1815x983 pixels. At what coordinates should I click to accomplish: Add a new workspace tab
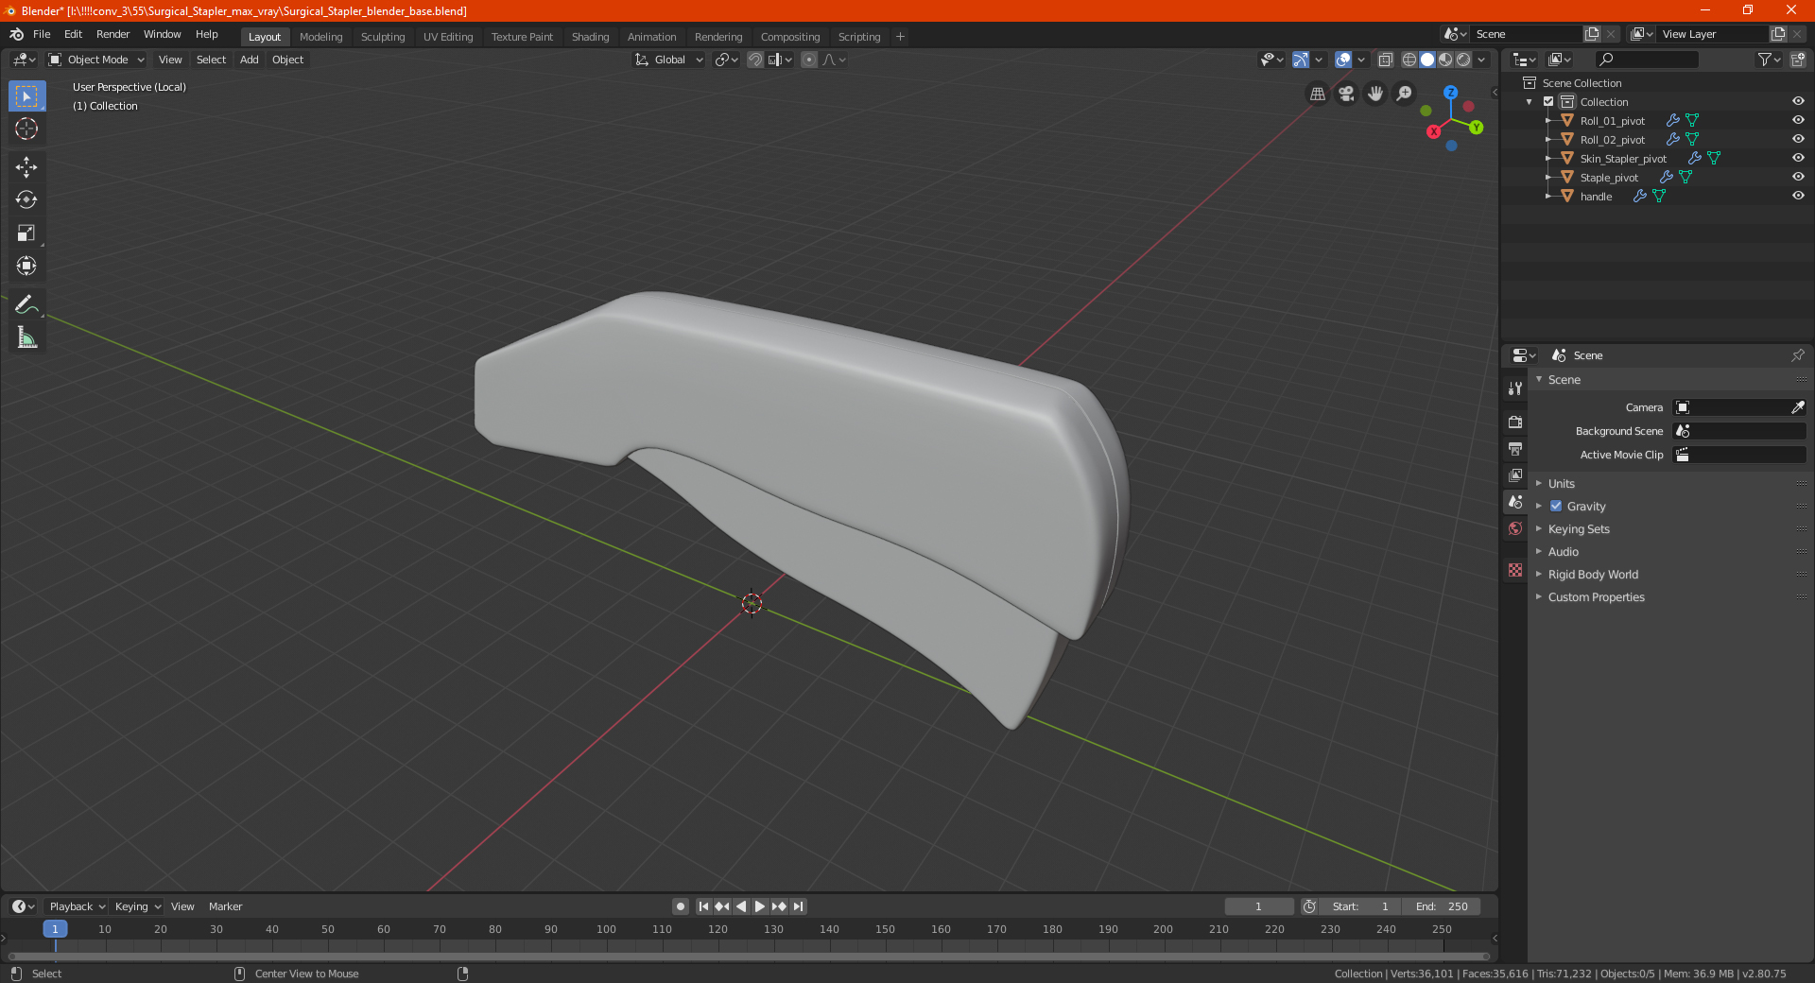tap(900, 37)
